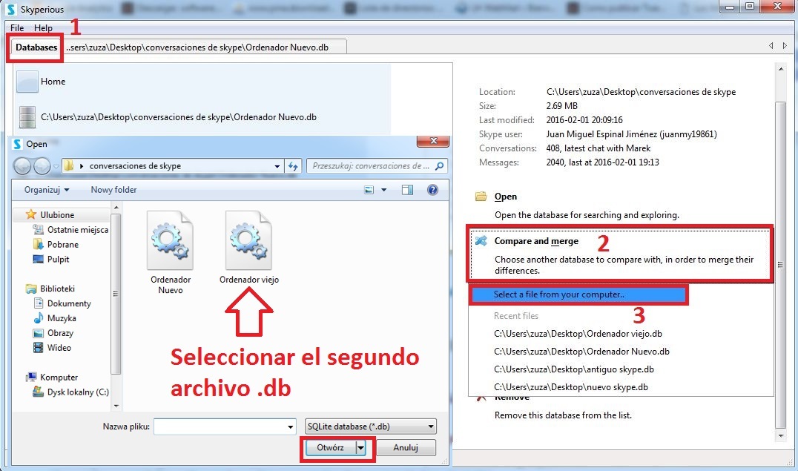Select the Ordenador Nuevo file

pos(171,253)
